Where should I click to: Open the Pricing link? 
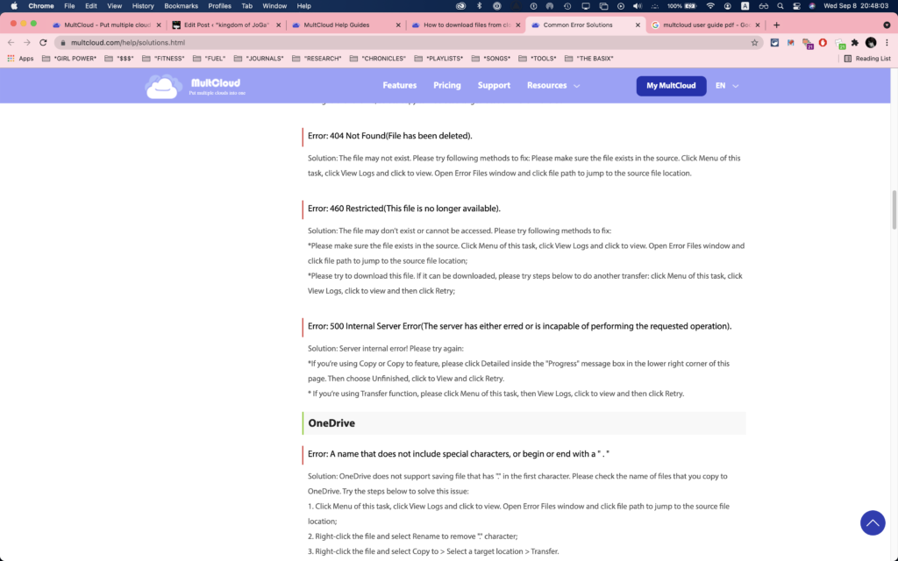(446, 85)
